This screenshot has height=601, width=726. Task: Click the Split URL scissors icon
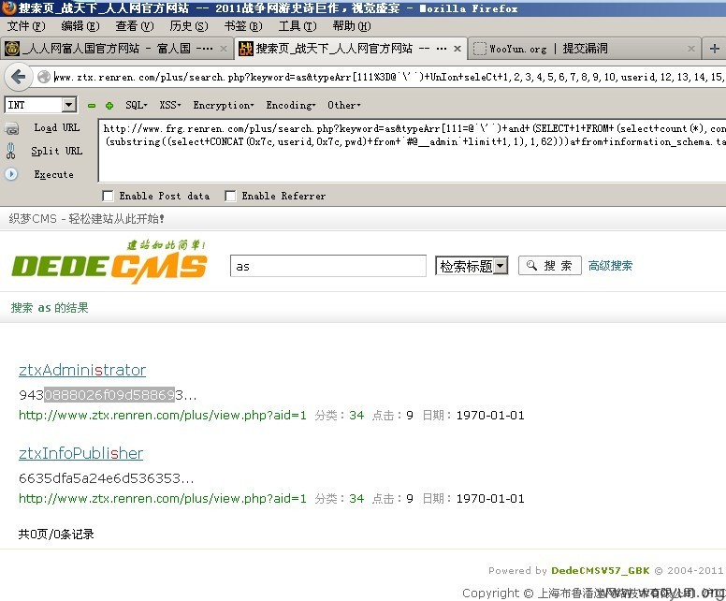[x=10, y=151]
